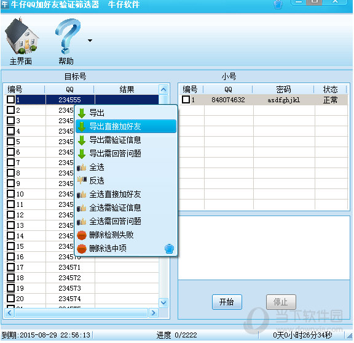The height and width of the screenshot is (343, 354).
Task: Select menu entry 全选需回答问题
Action: pyautogui.click(x=126, y=221)
